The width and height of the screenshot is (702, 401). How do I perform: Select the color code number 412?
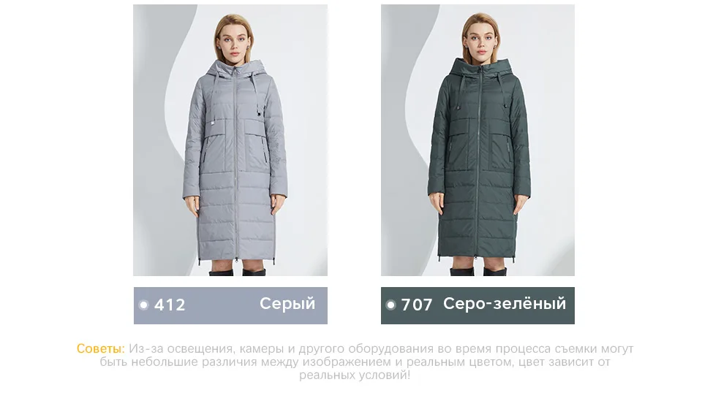(170, 305)
